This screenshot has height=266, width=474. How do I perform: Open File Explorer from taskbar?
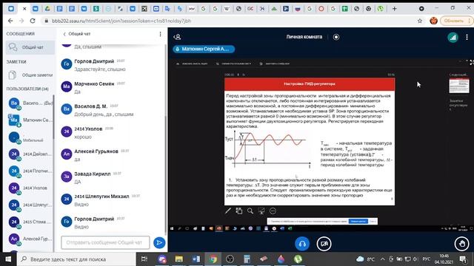click(x=179, y=259)
